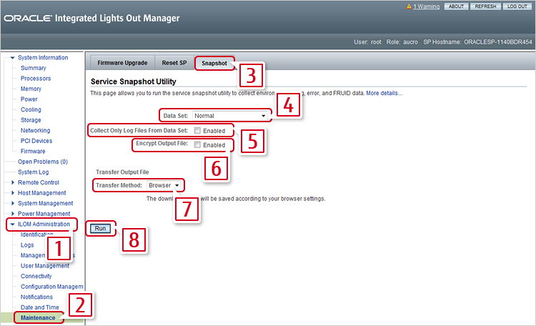The image size is (536, 326).
Task: Click the warning alert icon in header
Action: coord(409,6)
